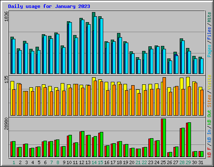Viewport: 214px width, 167px height.
Task: Click the "Hits" legend label
Action: [x=209, y=17]
